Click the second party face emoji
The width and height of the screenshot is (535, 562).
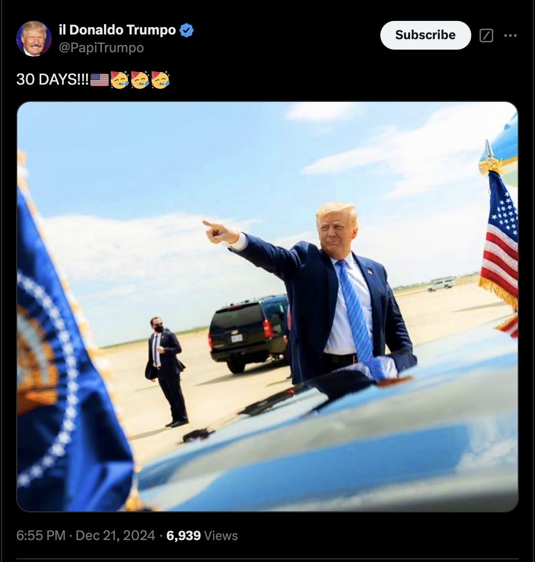tap(140, 79)
